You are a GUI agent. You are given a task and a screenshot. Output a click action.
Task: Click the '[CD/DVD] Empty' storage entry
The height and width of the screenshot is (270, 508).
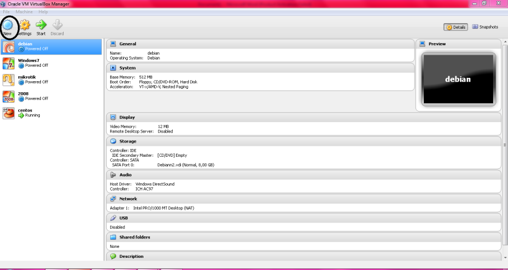172,155
